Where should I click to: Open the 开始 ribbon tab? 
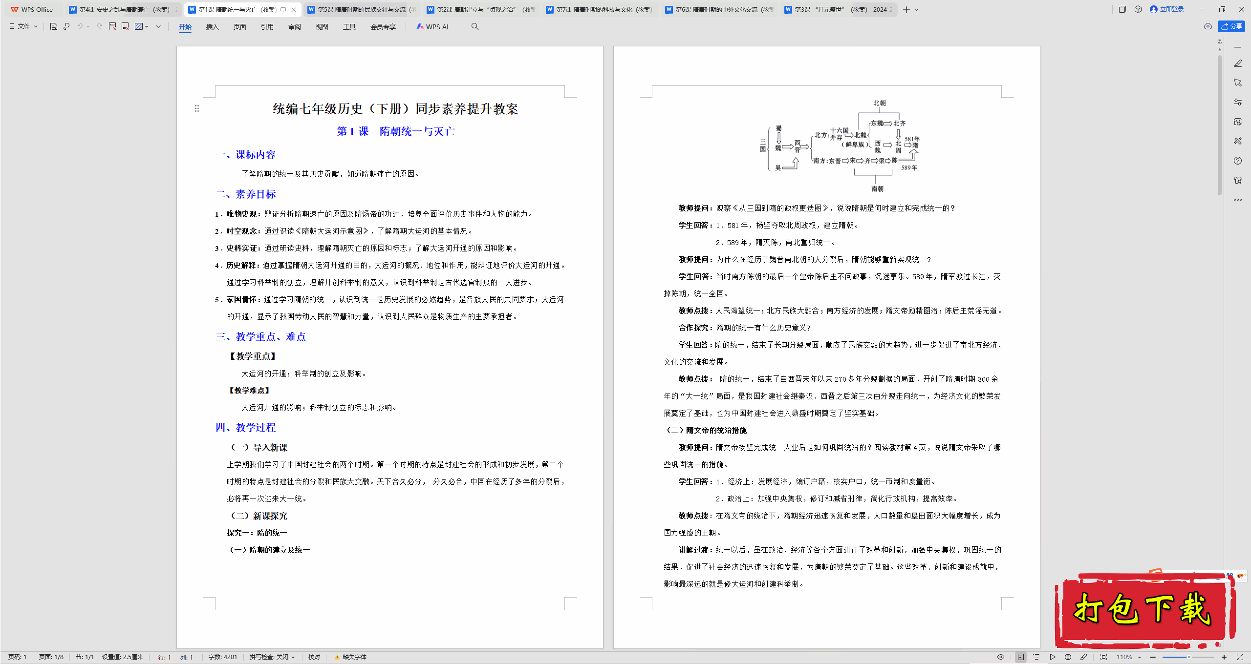185,27
